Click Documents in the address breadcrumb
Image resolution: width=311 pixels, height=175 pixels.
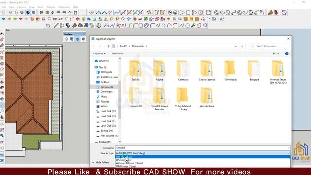tap(138, 46)
